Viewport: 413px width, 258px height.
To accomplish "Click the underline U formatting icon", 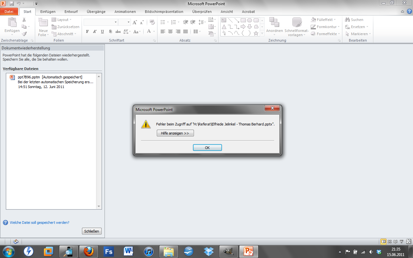I will point(103,32).
